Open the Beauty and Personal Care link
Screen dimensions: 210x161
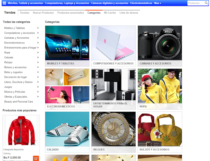click(x=18, y=101)
